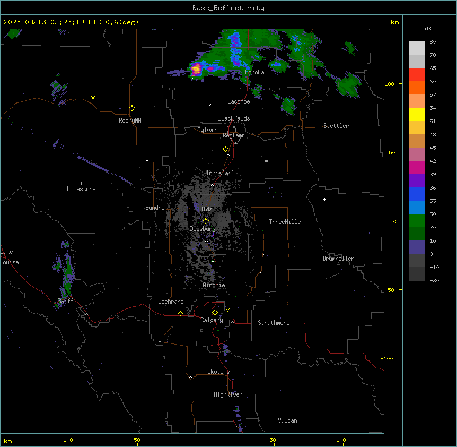Click the Ponoka city label
Screen dimensions: 457x447
point(254,72)
